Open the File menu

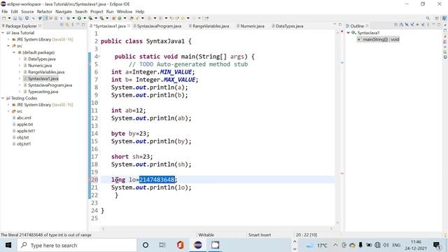point(5,11)
